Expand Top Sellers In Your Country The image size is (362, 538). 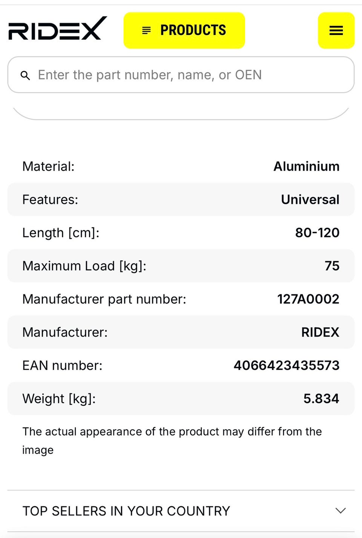(181, 511)
